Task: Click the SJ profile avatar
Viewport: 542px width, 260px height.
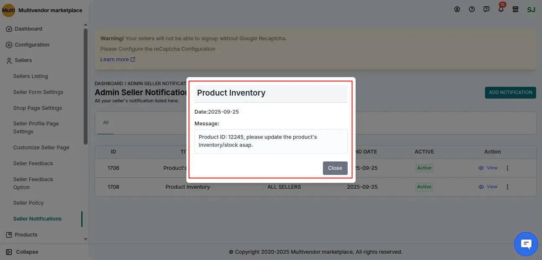Action: pos(531,10)
